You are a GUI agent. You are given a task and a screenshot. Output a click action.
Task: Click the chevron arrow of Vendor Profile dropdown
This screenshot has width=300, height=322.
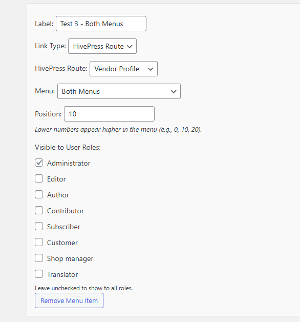pos(151,69)
